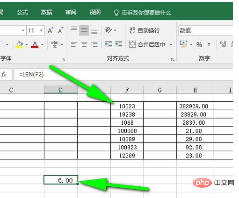Toggle 自动换行 wrap text
The width and height of the screenshot is (239, 198).
click(x=145, y=30)
